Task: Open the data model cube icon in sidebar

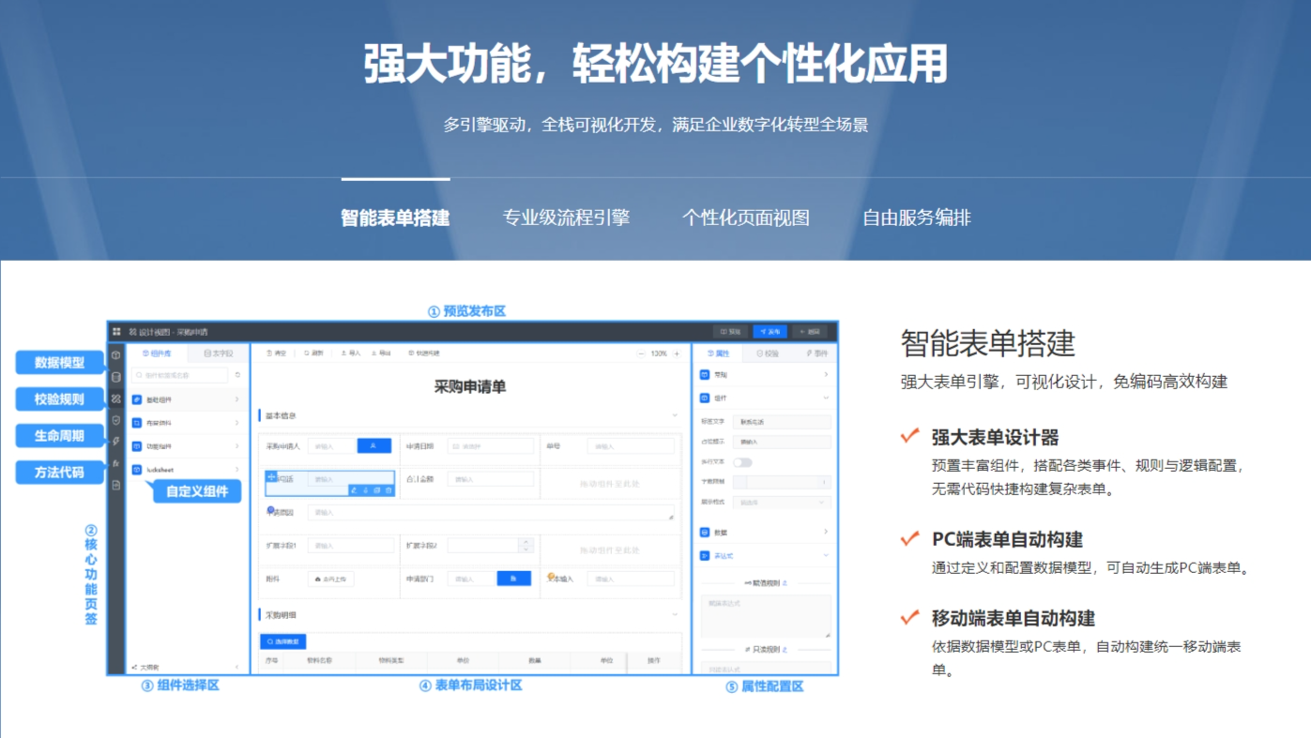Action: [x=116, y=355]
